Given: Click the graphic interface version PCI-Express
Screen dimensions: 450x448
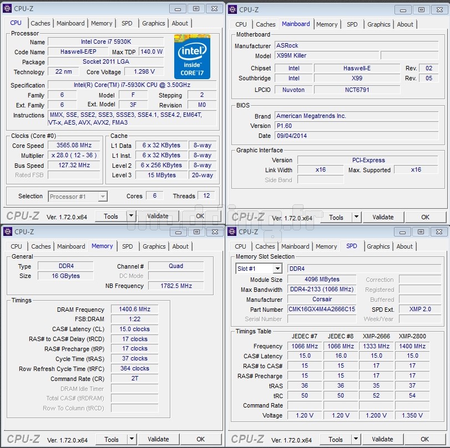Looking at the screenshot, I should tap(368, 160).
